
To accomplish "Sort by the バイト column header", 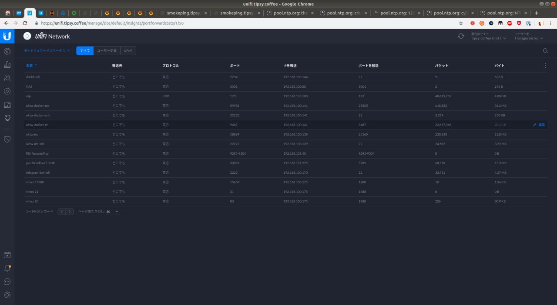I will [x=500, y=66].
